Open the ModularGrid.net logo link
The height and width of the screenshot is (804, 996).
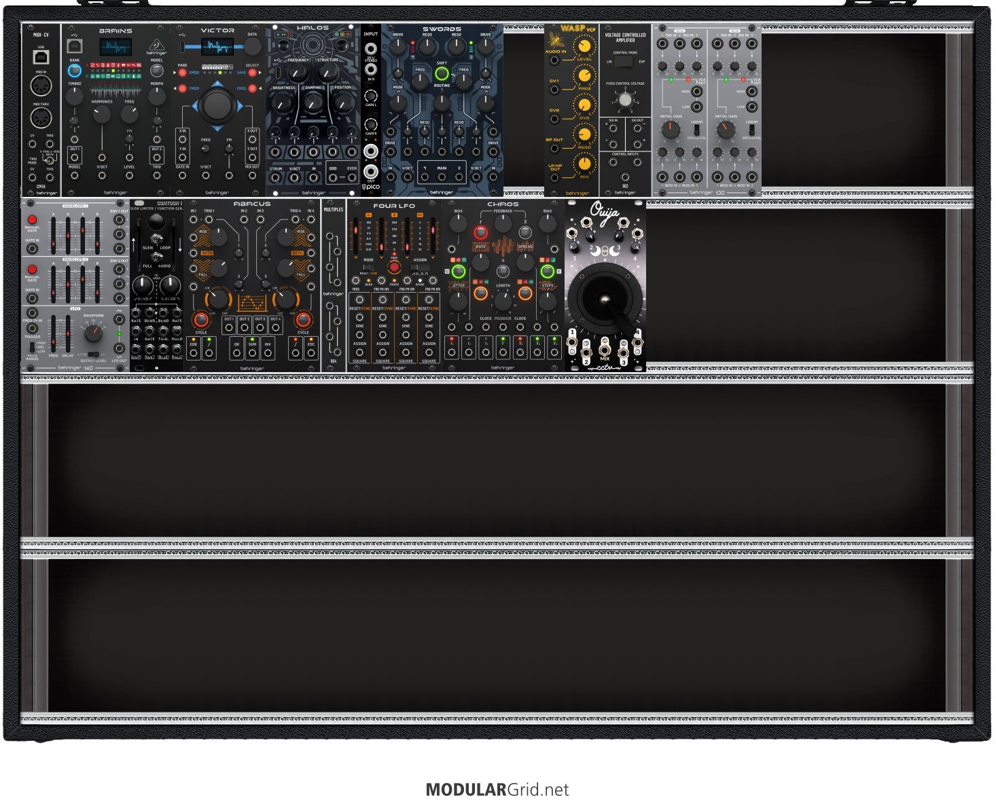point(497,790)
